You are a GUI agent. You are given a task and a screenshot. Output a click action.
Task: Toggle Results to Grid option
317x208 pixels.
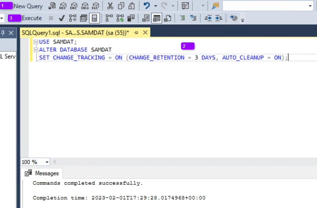(157, 18)
